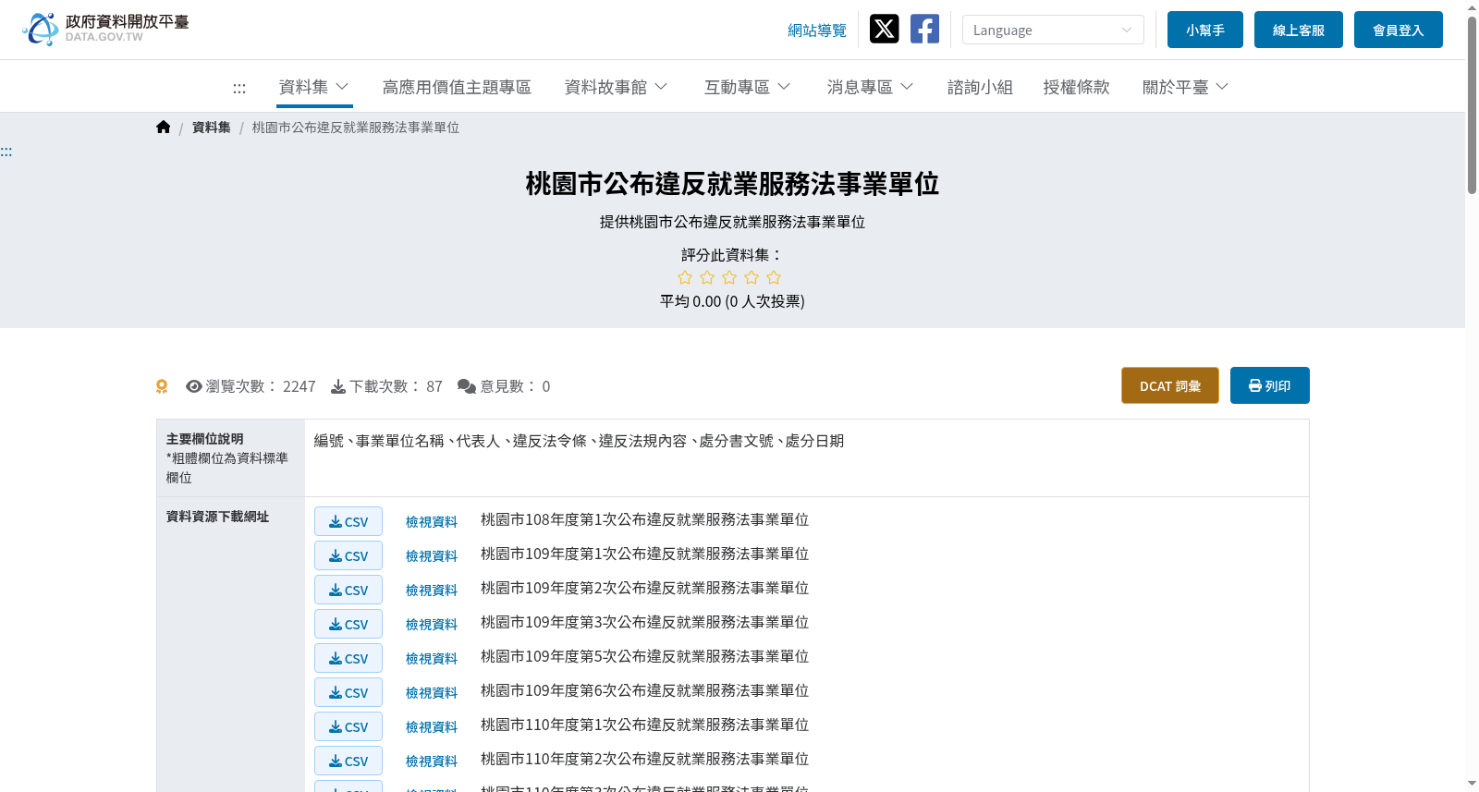Click the download icon beside 下載次數

coord(338,386)
